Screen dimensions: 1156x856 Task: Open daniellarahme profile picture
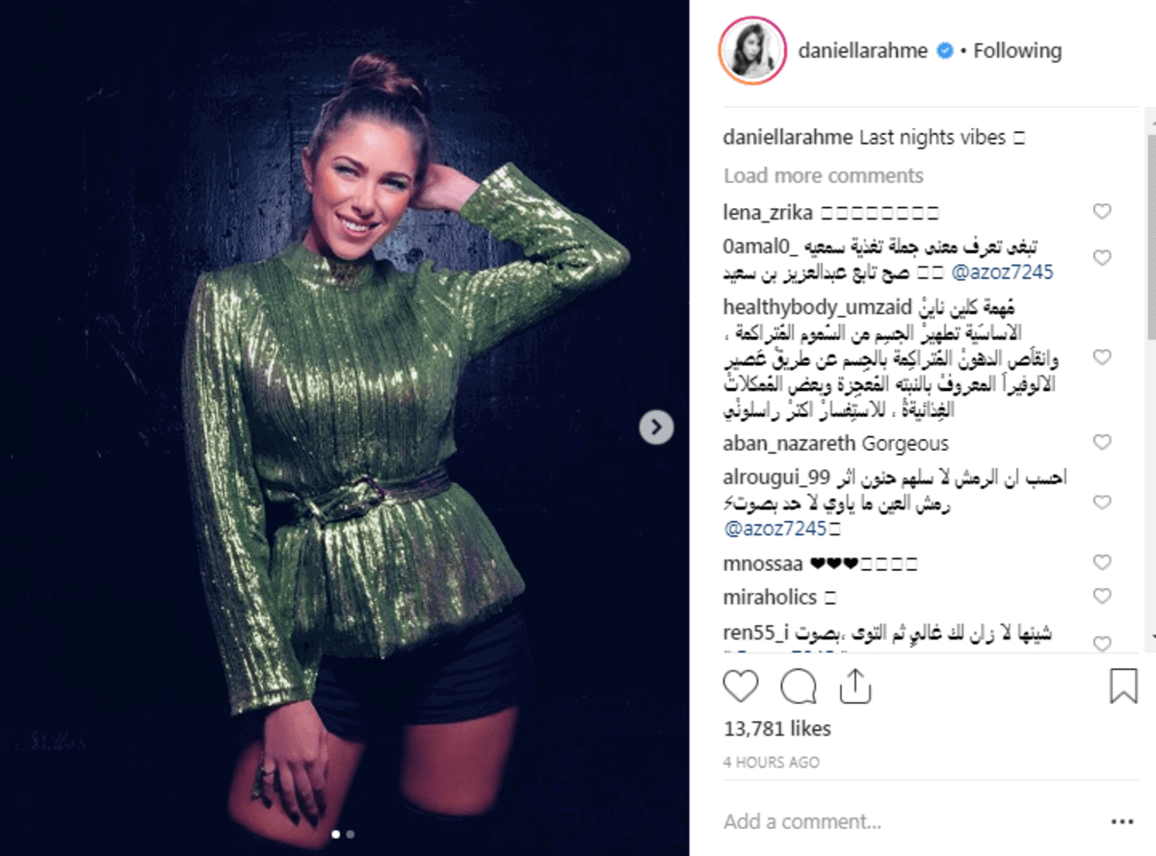coord(752,50)
